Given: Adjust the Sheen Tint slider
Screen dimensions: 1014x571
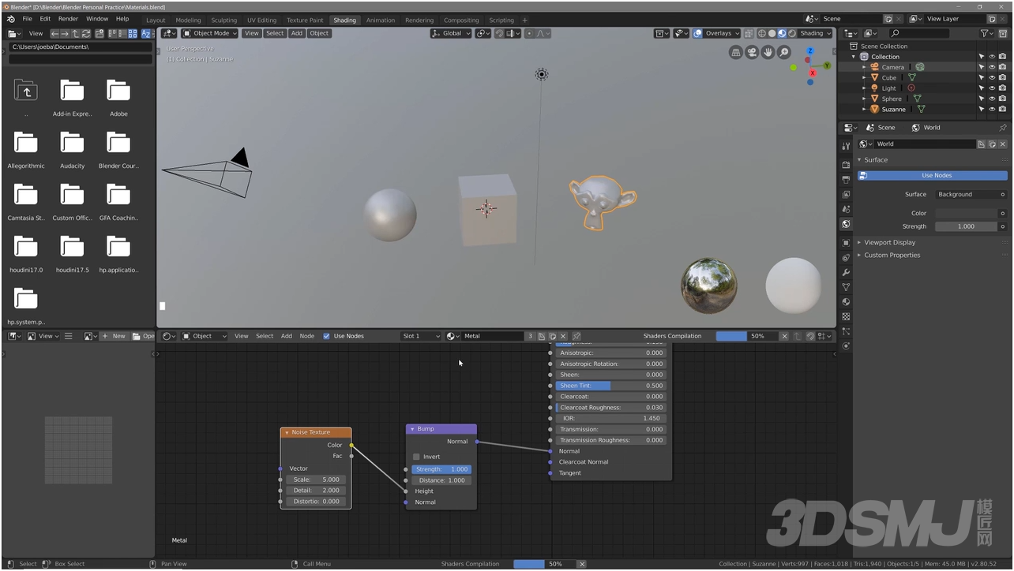Looking at the screenshot, I should click(610, 386).
